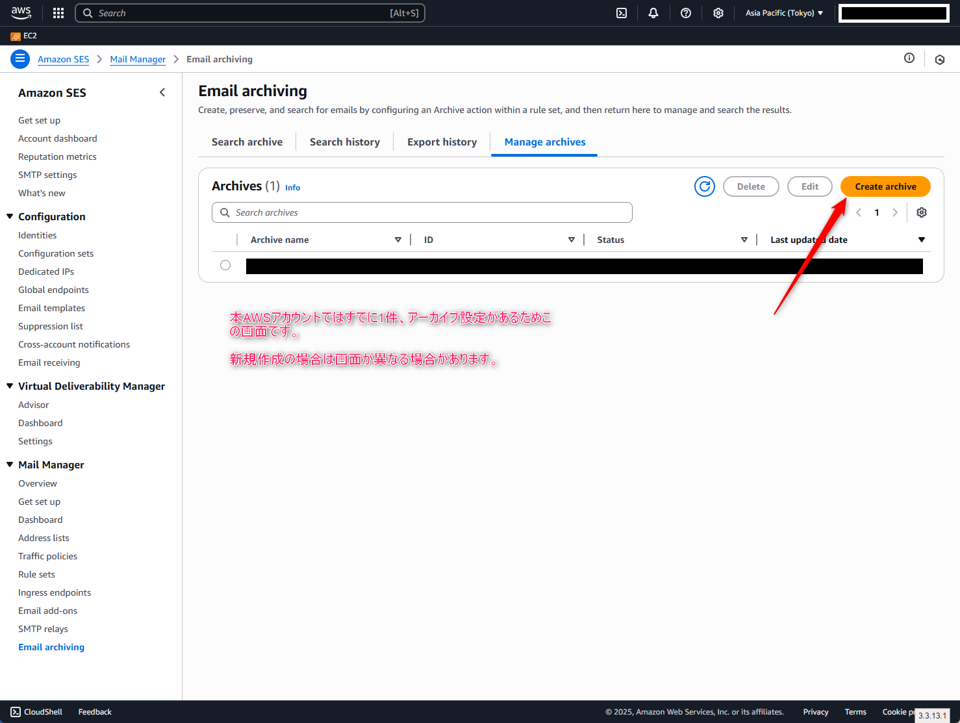Screen dimensions: 960x723
Task: Launch CloudShell from the top bar icon
Action: (x=622, y=13)
